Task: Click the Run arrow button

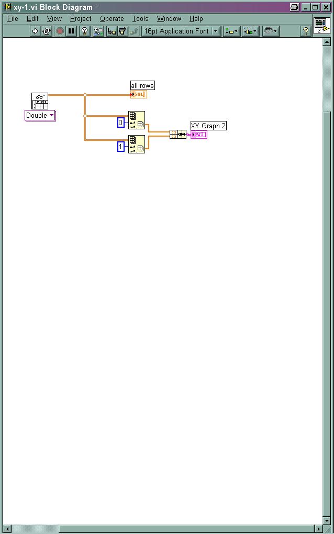Action: pos(35,31)
